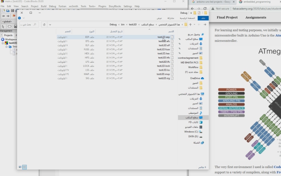Select the testLED.hfs file
The width and height of the screenshot is (281, 176).
pos(115,57)
